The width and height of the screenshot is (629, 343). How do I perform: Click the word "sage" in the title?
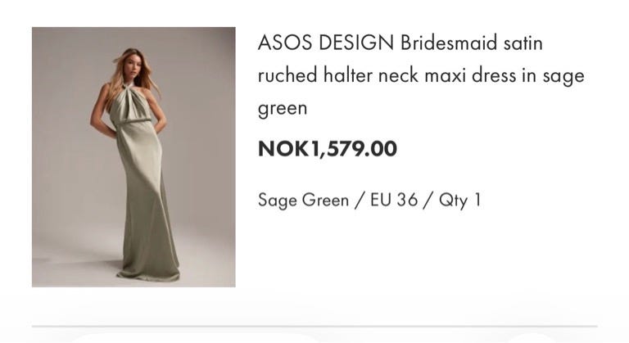click(563, 77)
